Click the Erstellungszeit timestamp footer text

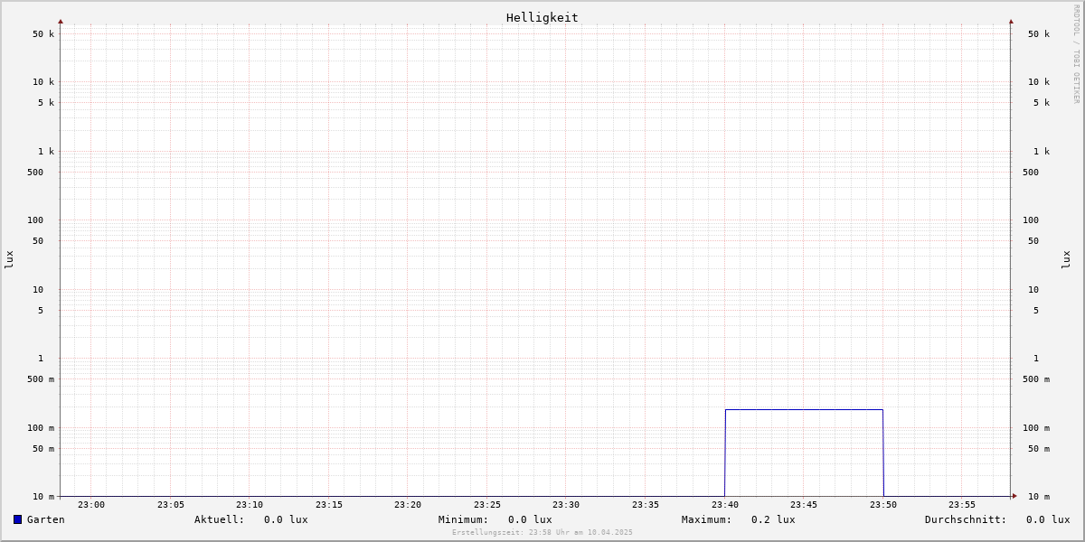[542, 533]
